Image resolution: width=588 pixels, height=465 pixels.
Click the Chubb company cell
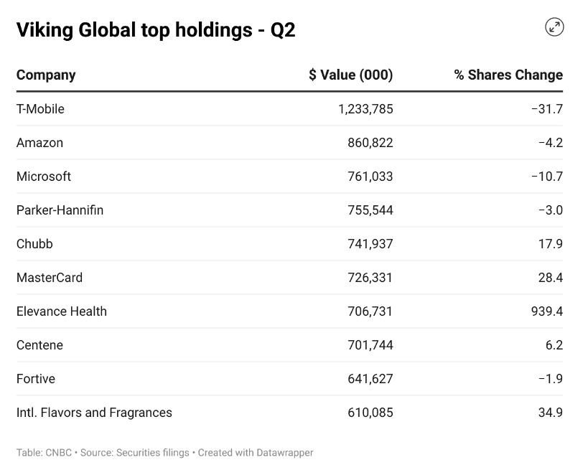click(x=34, y=244)
